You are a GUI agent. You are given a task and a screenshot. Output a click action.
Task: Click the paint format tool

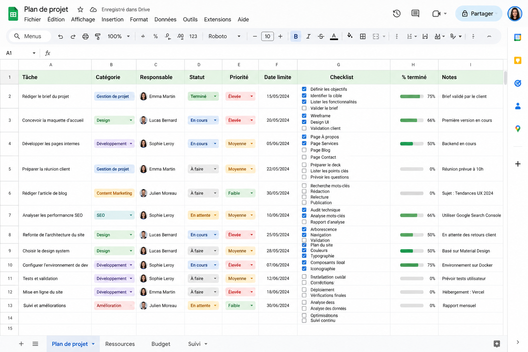(98, 36)
